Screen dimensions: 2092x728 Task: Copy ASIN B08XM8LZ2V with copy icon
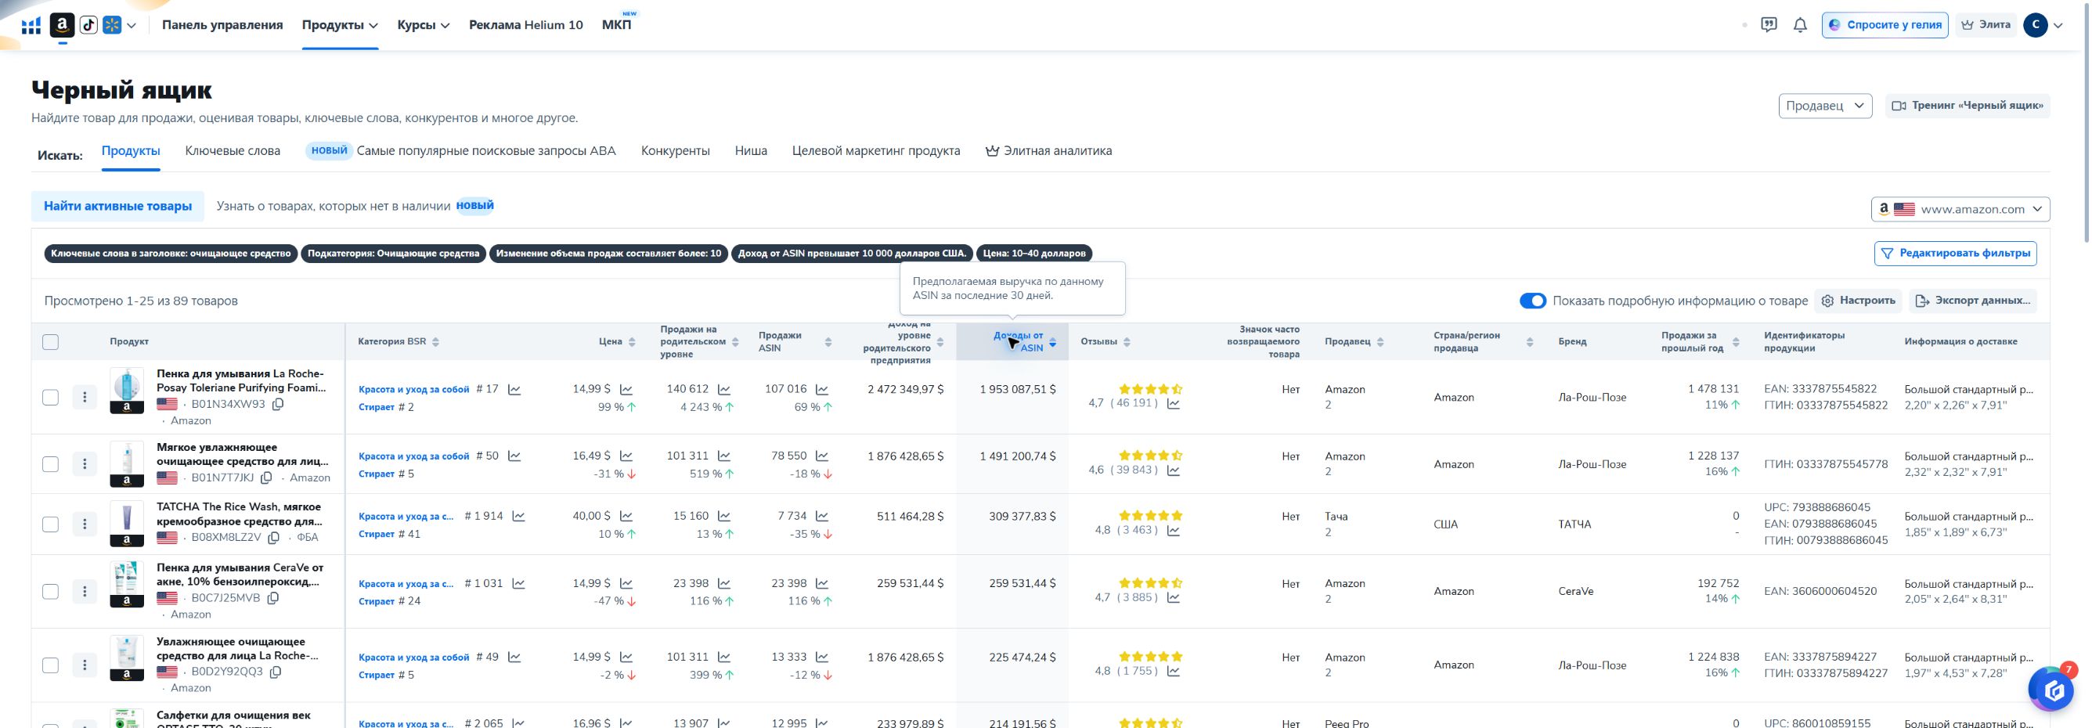[x=274, y=537]
